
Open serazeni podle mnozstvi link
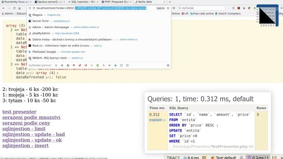pos(31,117)
